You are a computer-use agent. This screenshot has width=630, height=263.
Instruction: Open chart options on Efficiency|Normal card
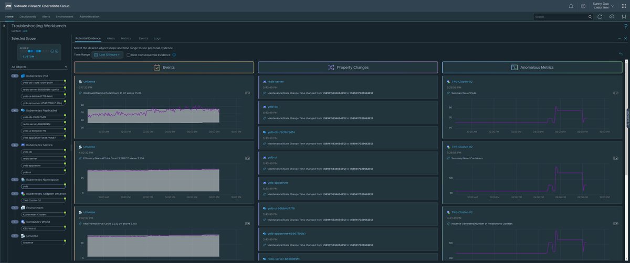tap(247, 158)
